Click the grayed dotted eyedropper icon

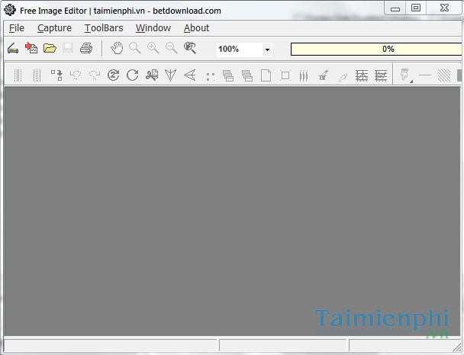343,77
